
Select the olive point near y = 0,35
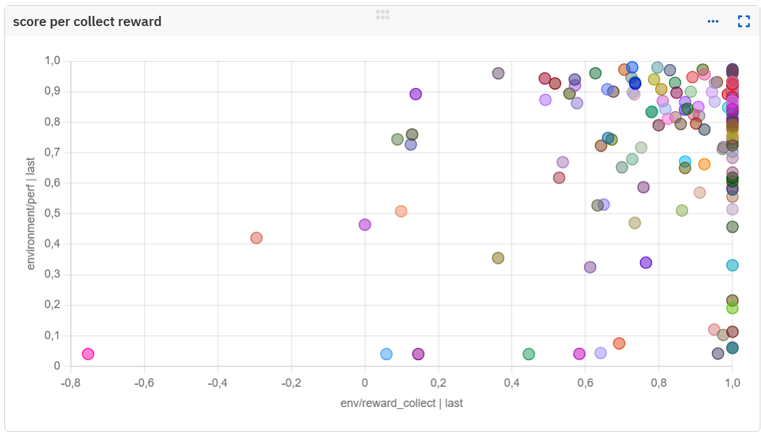pyautogui.click(x=498, y=258)
